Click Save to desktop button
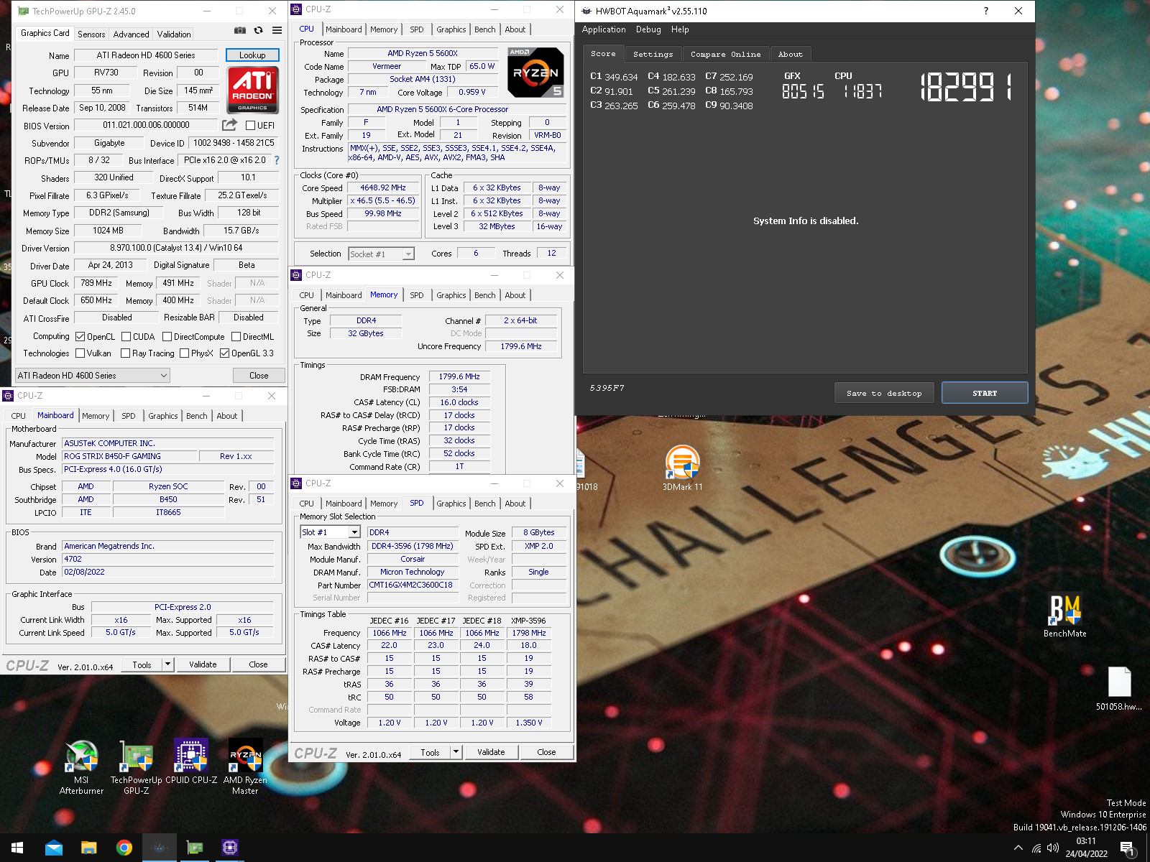This screenshot has height=862, width=1150. click(x=884, y=393)
